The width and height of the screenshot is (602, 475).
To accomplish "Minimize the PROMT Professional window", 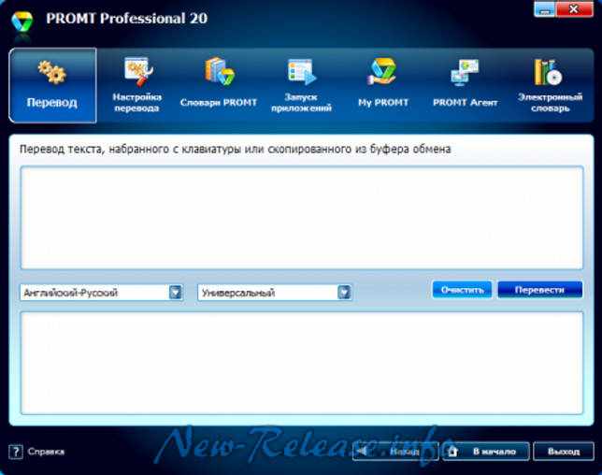I will 544,9.
